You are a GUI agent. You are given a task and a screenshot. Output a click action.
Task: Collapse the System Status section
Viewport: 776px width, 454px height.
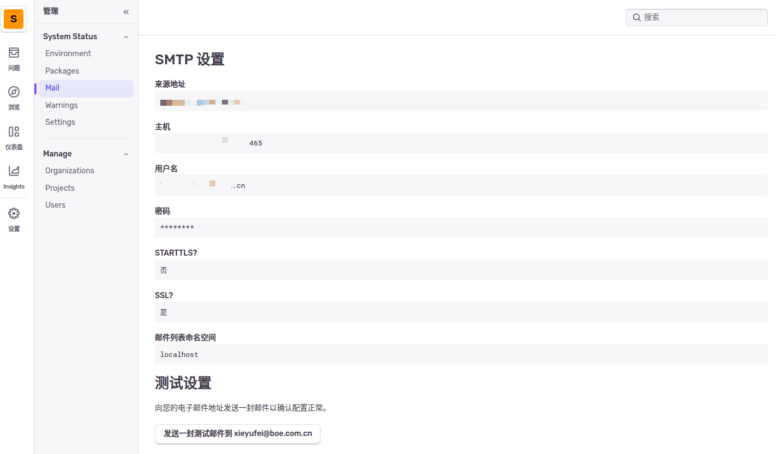pos(125,37)
